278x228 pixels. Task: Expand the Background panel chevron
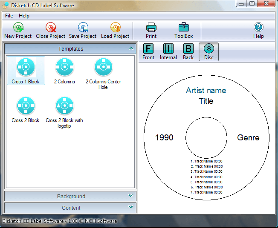coord(130,196)
